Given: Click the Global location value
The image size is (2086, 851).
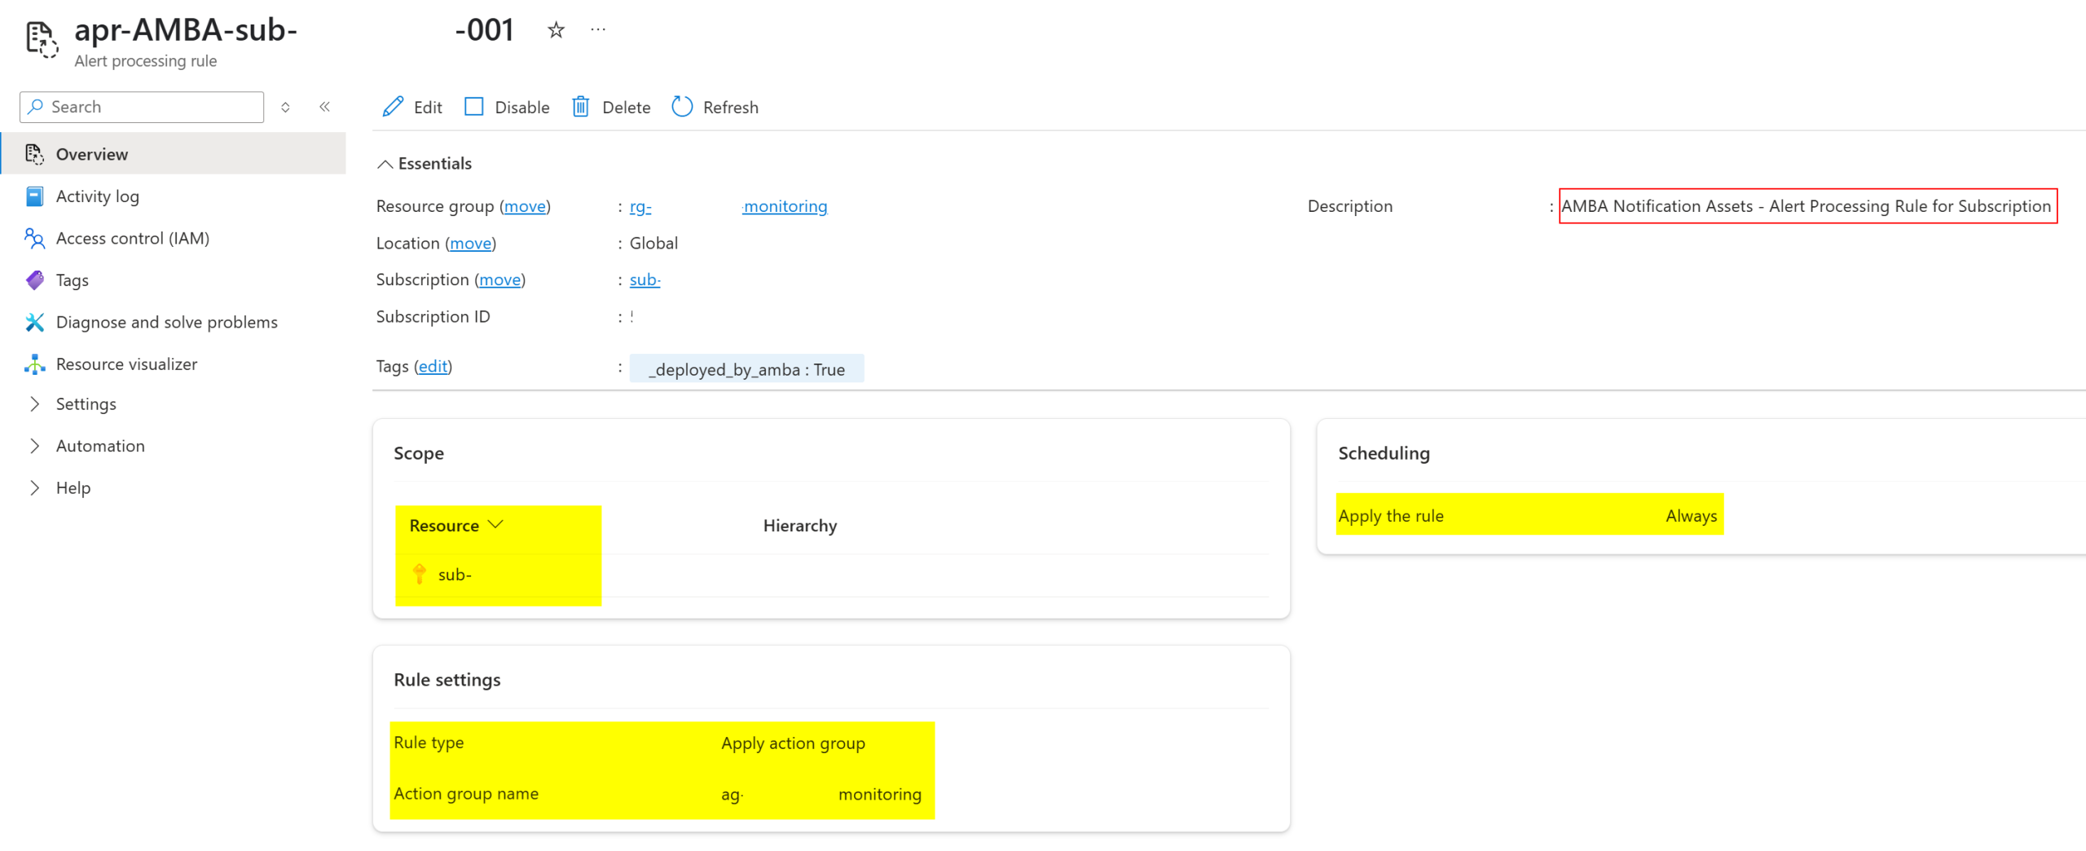Looking at the screenshot, I should [x=654, y=243].
